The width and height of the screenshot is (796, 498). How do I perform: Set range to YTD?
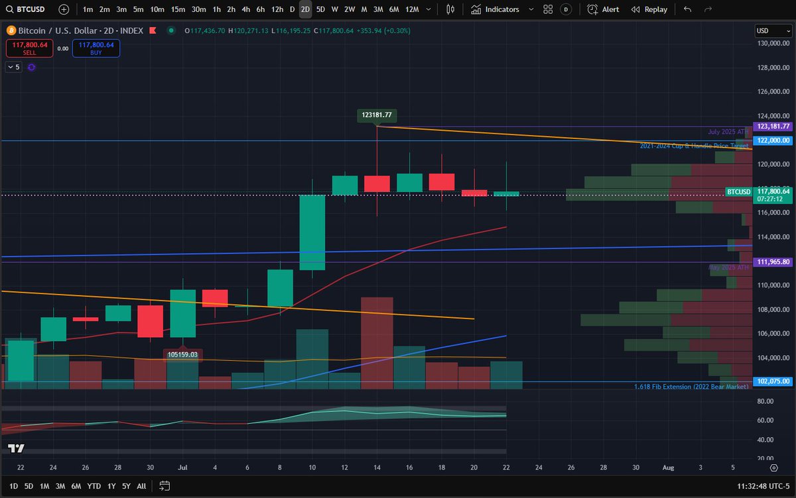[94, 486]
